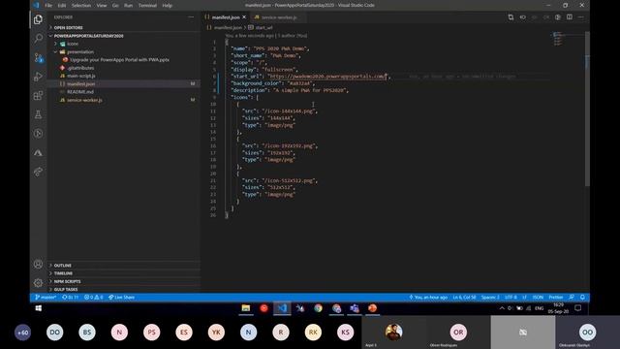Viewport: 620px width, 349px height.
Task: Start Live Share from status bar
Action: (121, 298)
